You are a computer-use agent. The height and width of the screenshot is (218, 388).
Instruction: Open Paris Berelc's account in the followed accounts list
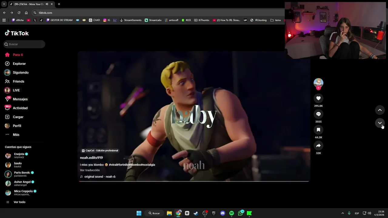click(x=20, y=174)
